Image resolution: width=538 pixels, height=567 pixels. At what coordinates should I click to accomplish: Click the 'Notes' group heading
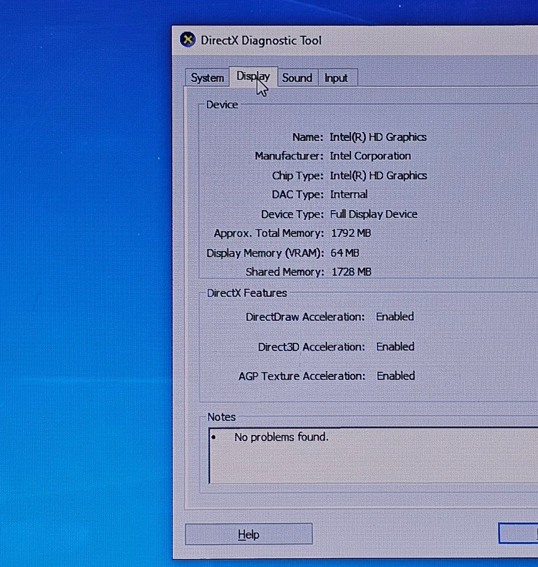(x=221, y=417)
